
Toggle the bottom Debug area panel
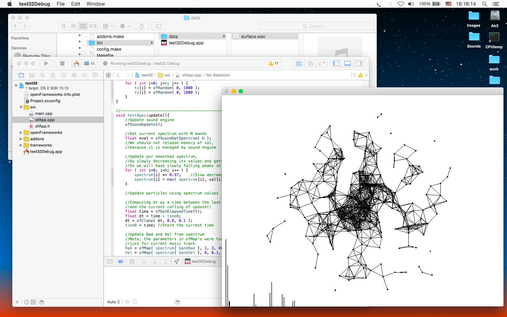click(x=348, y=63)
